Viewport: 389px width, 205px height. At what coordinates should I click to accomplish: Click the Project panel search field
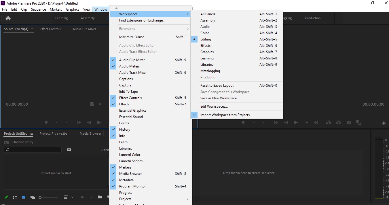click(x=33, y=150)
